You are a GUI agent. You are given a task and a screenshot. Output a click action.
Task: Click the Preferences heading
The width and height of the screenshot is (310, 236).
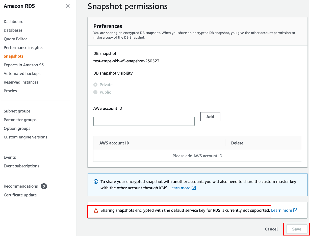108,26
